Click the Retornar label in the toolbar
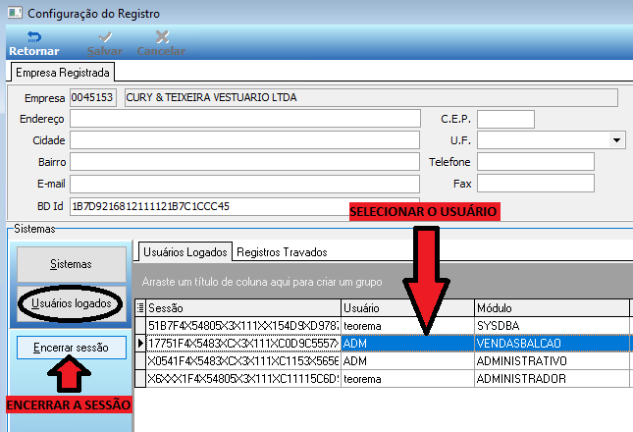The height and width of the screenshot is (432, 633). pyautogui.click(x=34, y=51)
